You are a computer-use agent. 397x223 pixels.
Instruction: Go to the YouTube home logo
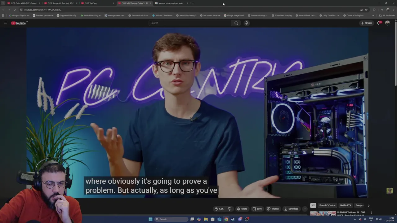point(19,23)
